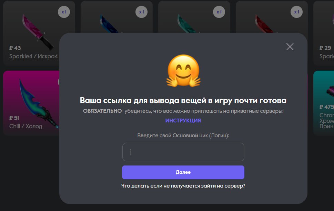
Task: Click the Chill blue-green blade image
Action: [38, 103]
